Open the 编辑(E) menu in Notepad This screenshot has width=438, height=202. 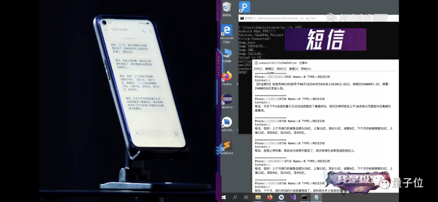pos(270,69)
